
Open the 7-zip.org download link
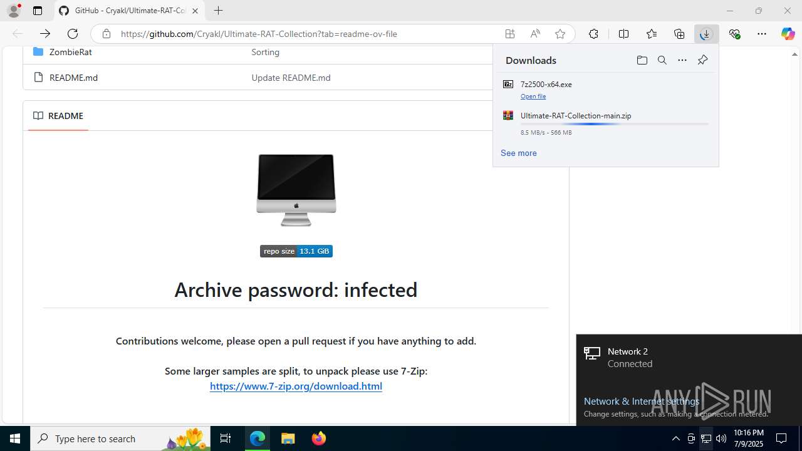click(296, 386)
